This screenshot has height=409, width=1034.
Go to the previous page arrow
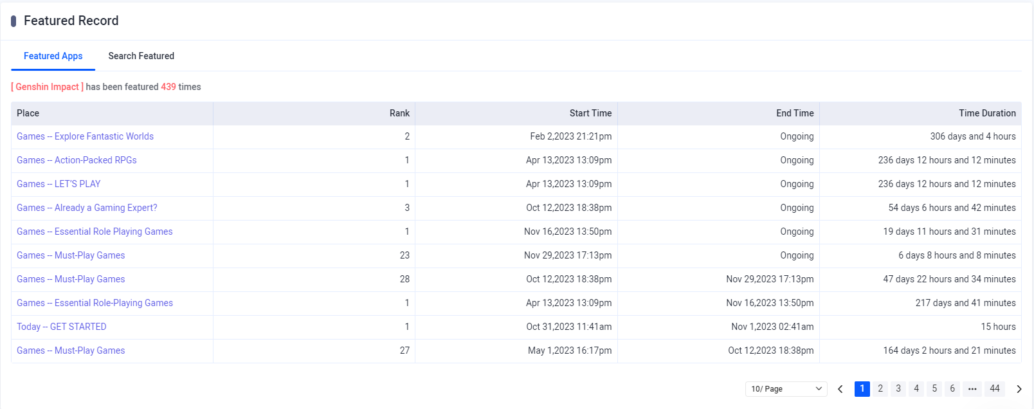[840, 389]
